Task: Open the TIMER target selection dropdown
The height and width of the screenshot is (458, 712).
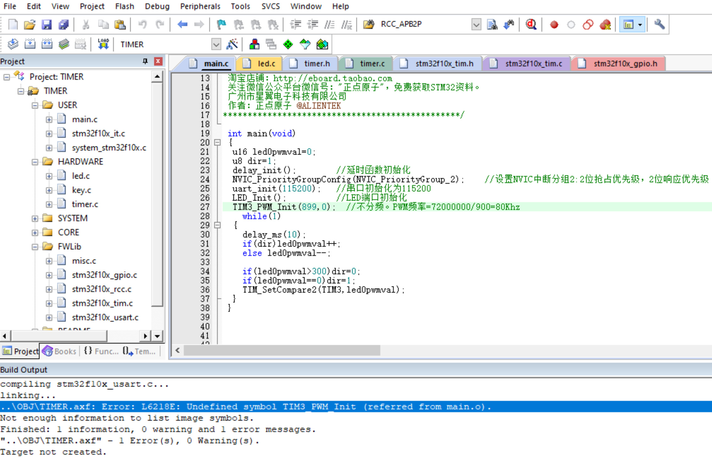Action: pyautogui.click(x=216, y=45)
